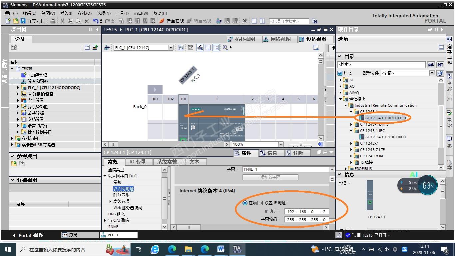Open the 选项(N) menu

tap(104, 13)
